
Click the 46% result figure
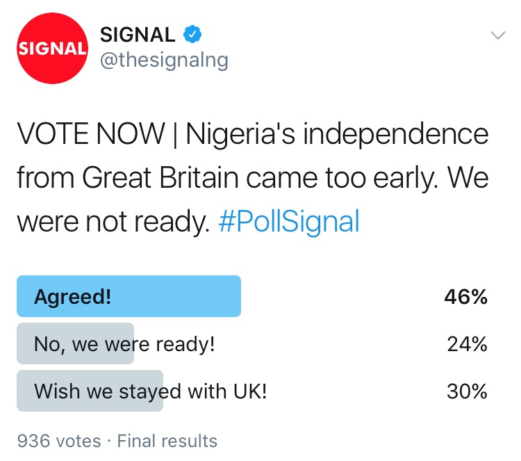pos(466,297)
